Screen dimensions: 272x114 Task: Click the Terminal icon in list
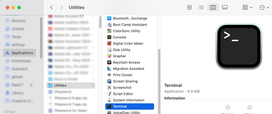[x=109, y=106]
